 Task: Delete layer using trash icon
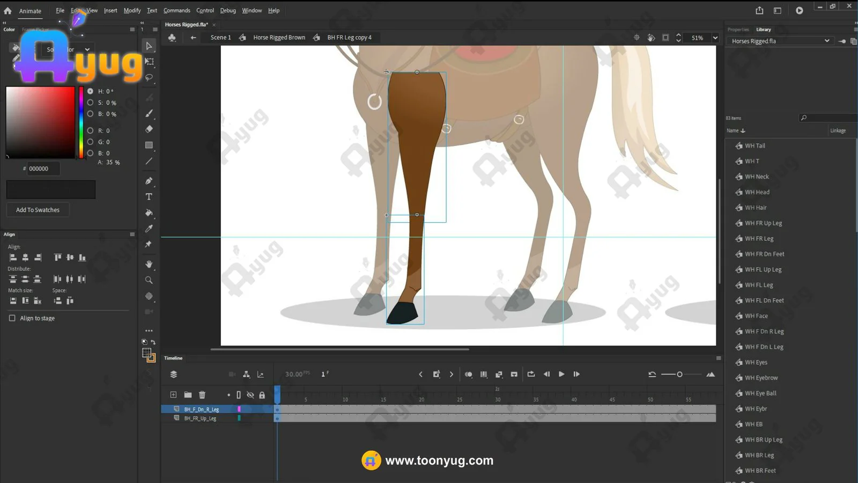click(x=202, y=395)
